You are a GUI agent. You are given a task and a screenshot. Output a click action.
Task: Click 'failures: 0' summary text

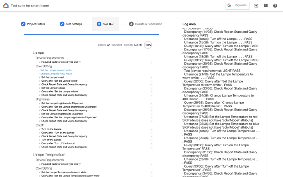[x=116, y=45]
